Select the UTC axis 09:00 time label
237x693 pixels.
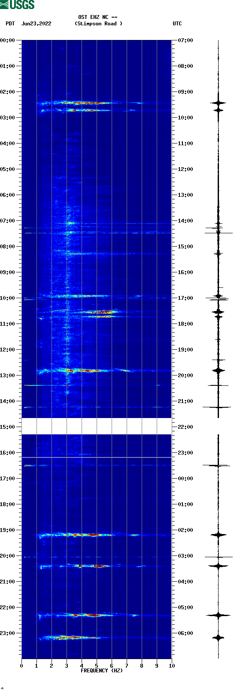(x=185, y=92)
